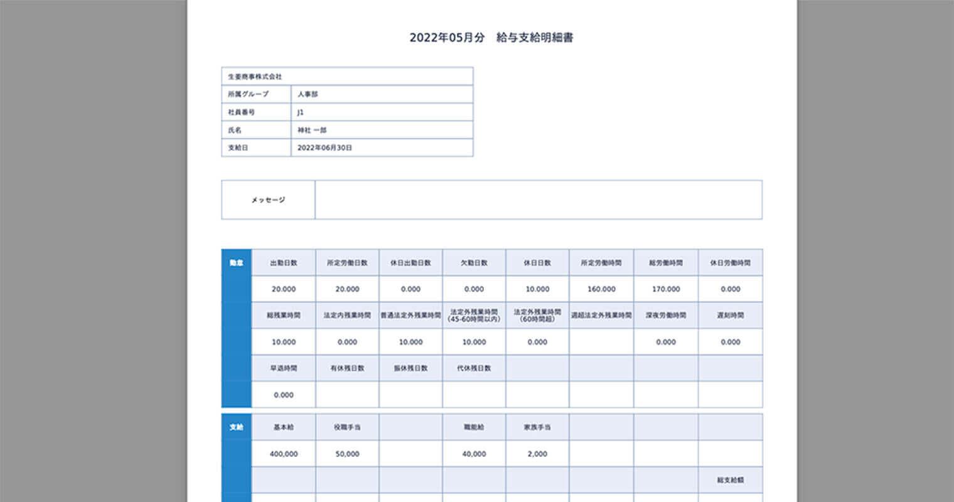This screenshot has width=954, height=502.
Task: Select the payment date 2022年06月30日
Action: pyautogui.click(x=324, y=148)
